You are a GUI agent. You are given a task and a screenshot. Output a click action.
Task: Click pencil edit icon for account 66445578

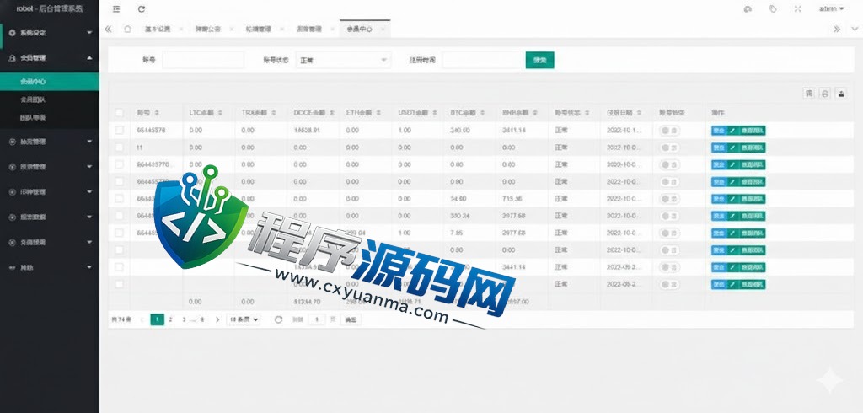click(x=732, y=131)
